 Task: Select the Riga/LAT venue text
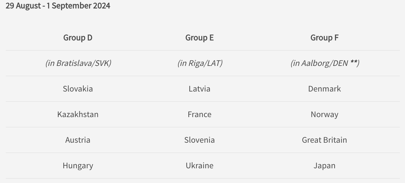point(200,63)
